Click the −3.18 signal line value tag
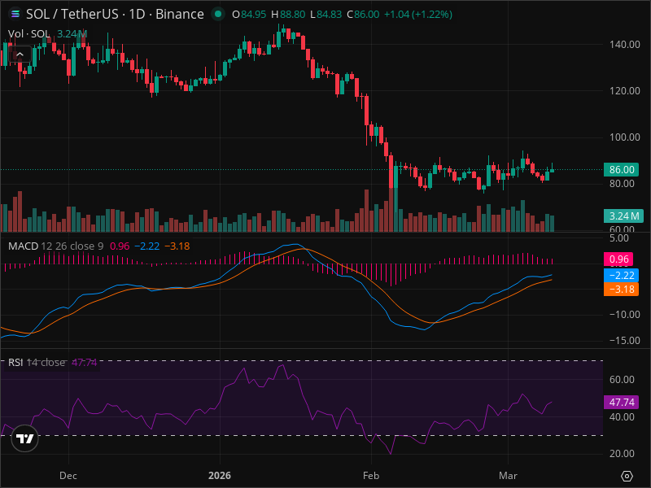Image resolution: width=651 pixels, height=488 pixels. click(621, 290)
